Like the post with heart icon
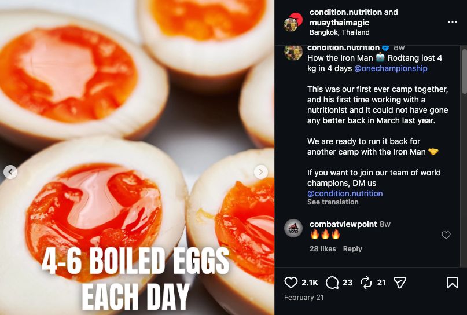Image resolution: width=467 pixels, height=315 pixels. pos(291,283)
